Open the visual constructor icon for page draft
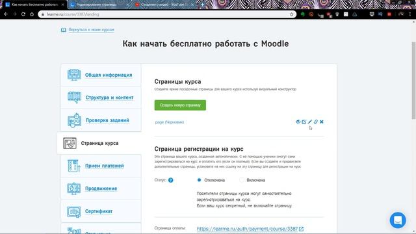The height and width of the screenshot is (234, 416). [x=304, y=122]
